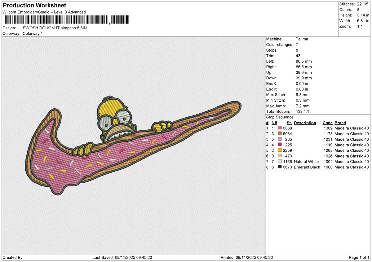The image size is (372, 262).
Task: Click stitch count 5064 in stop sequence
Action: pos(287,133)
